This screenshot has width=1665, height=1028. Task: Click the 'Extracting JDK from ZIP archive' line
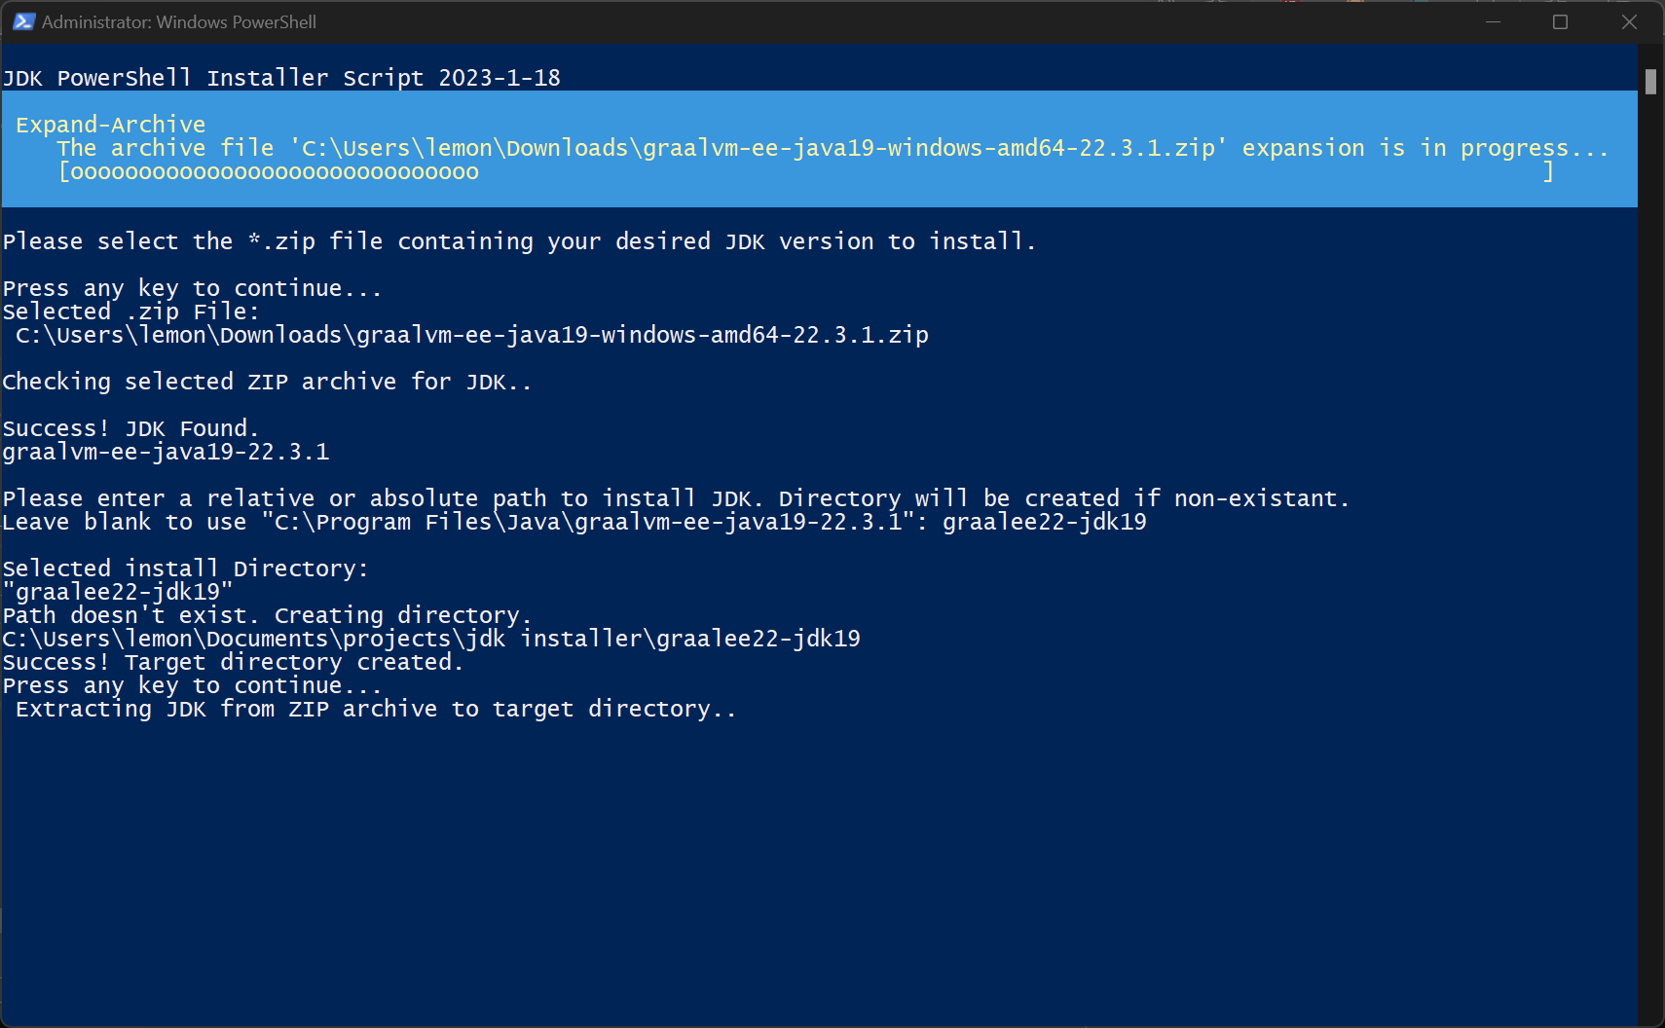[374, 709]
